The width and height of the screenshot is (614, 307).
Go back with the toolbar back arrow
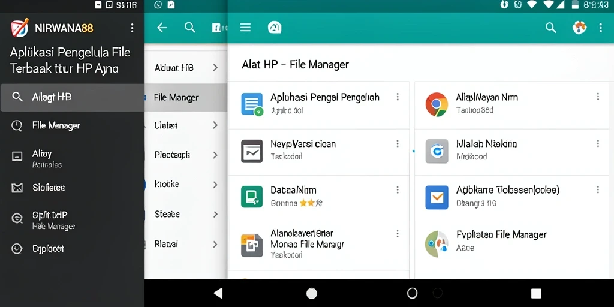coord(162,28)
